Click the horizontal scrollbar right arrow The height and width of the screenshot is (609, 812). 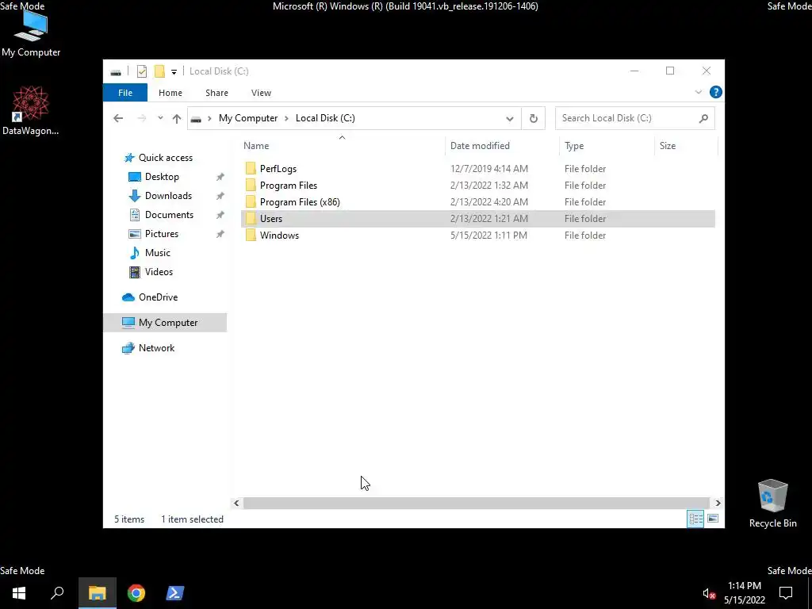pos(718,503)
